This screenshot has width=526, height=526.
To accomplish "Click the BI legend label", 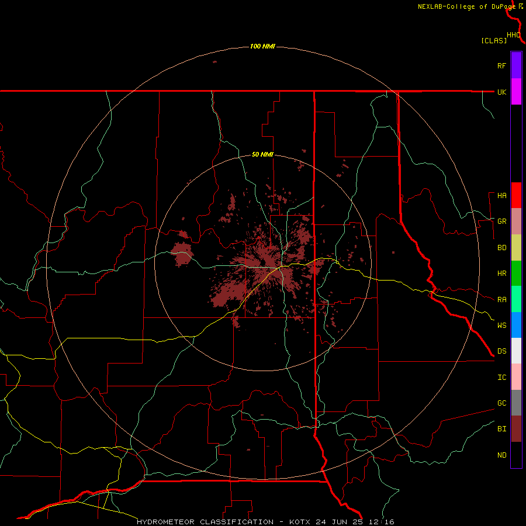I will 501,429.
